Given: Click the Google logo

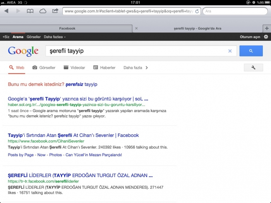Looking at the screenshot, I should [23, 51].
